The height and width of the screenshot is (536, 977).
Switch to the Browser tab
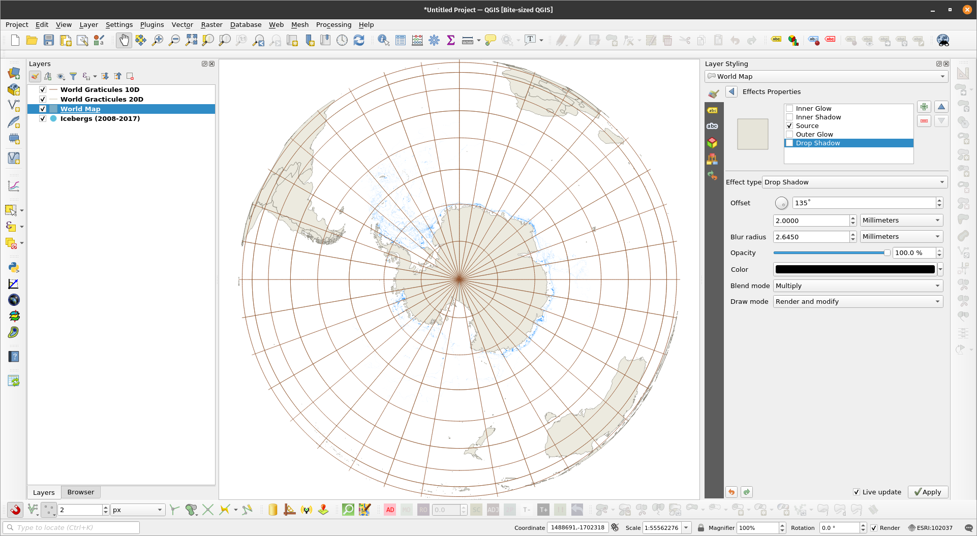pyautogui.click(x=80, y=492)
